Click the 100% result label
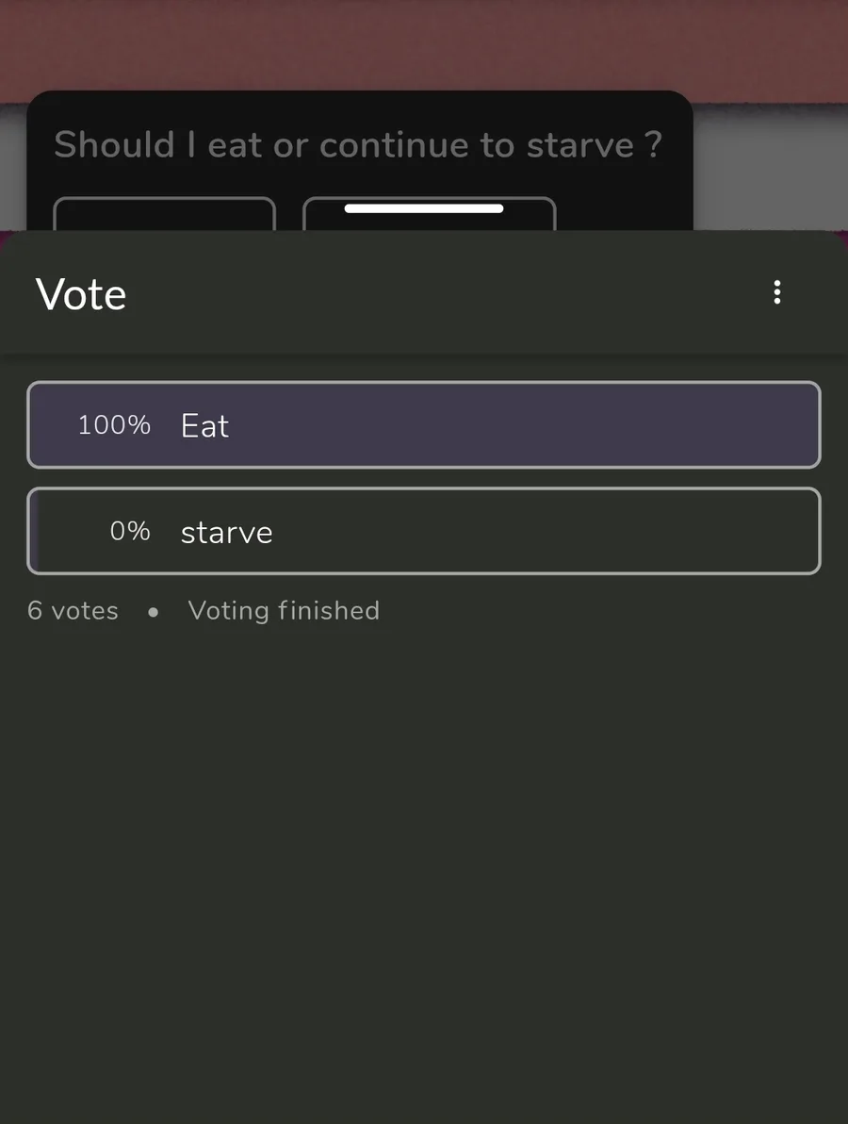848x1124 pixels. [x=114, y=425]
